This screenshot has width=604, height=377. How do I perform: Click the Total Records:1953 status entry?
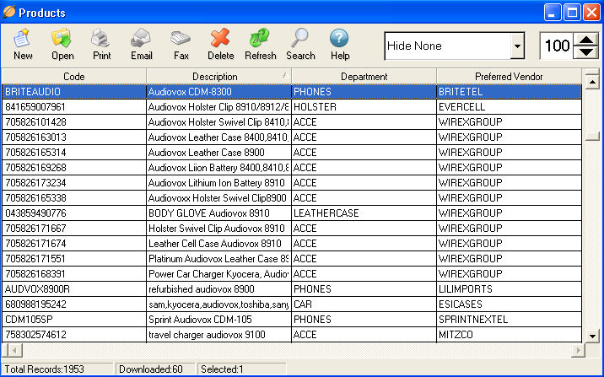(x=57, y=369)
